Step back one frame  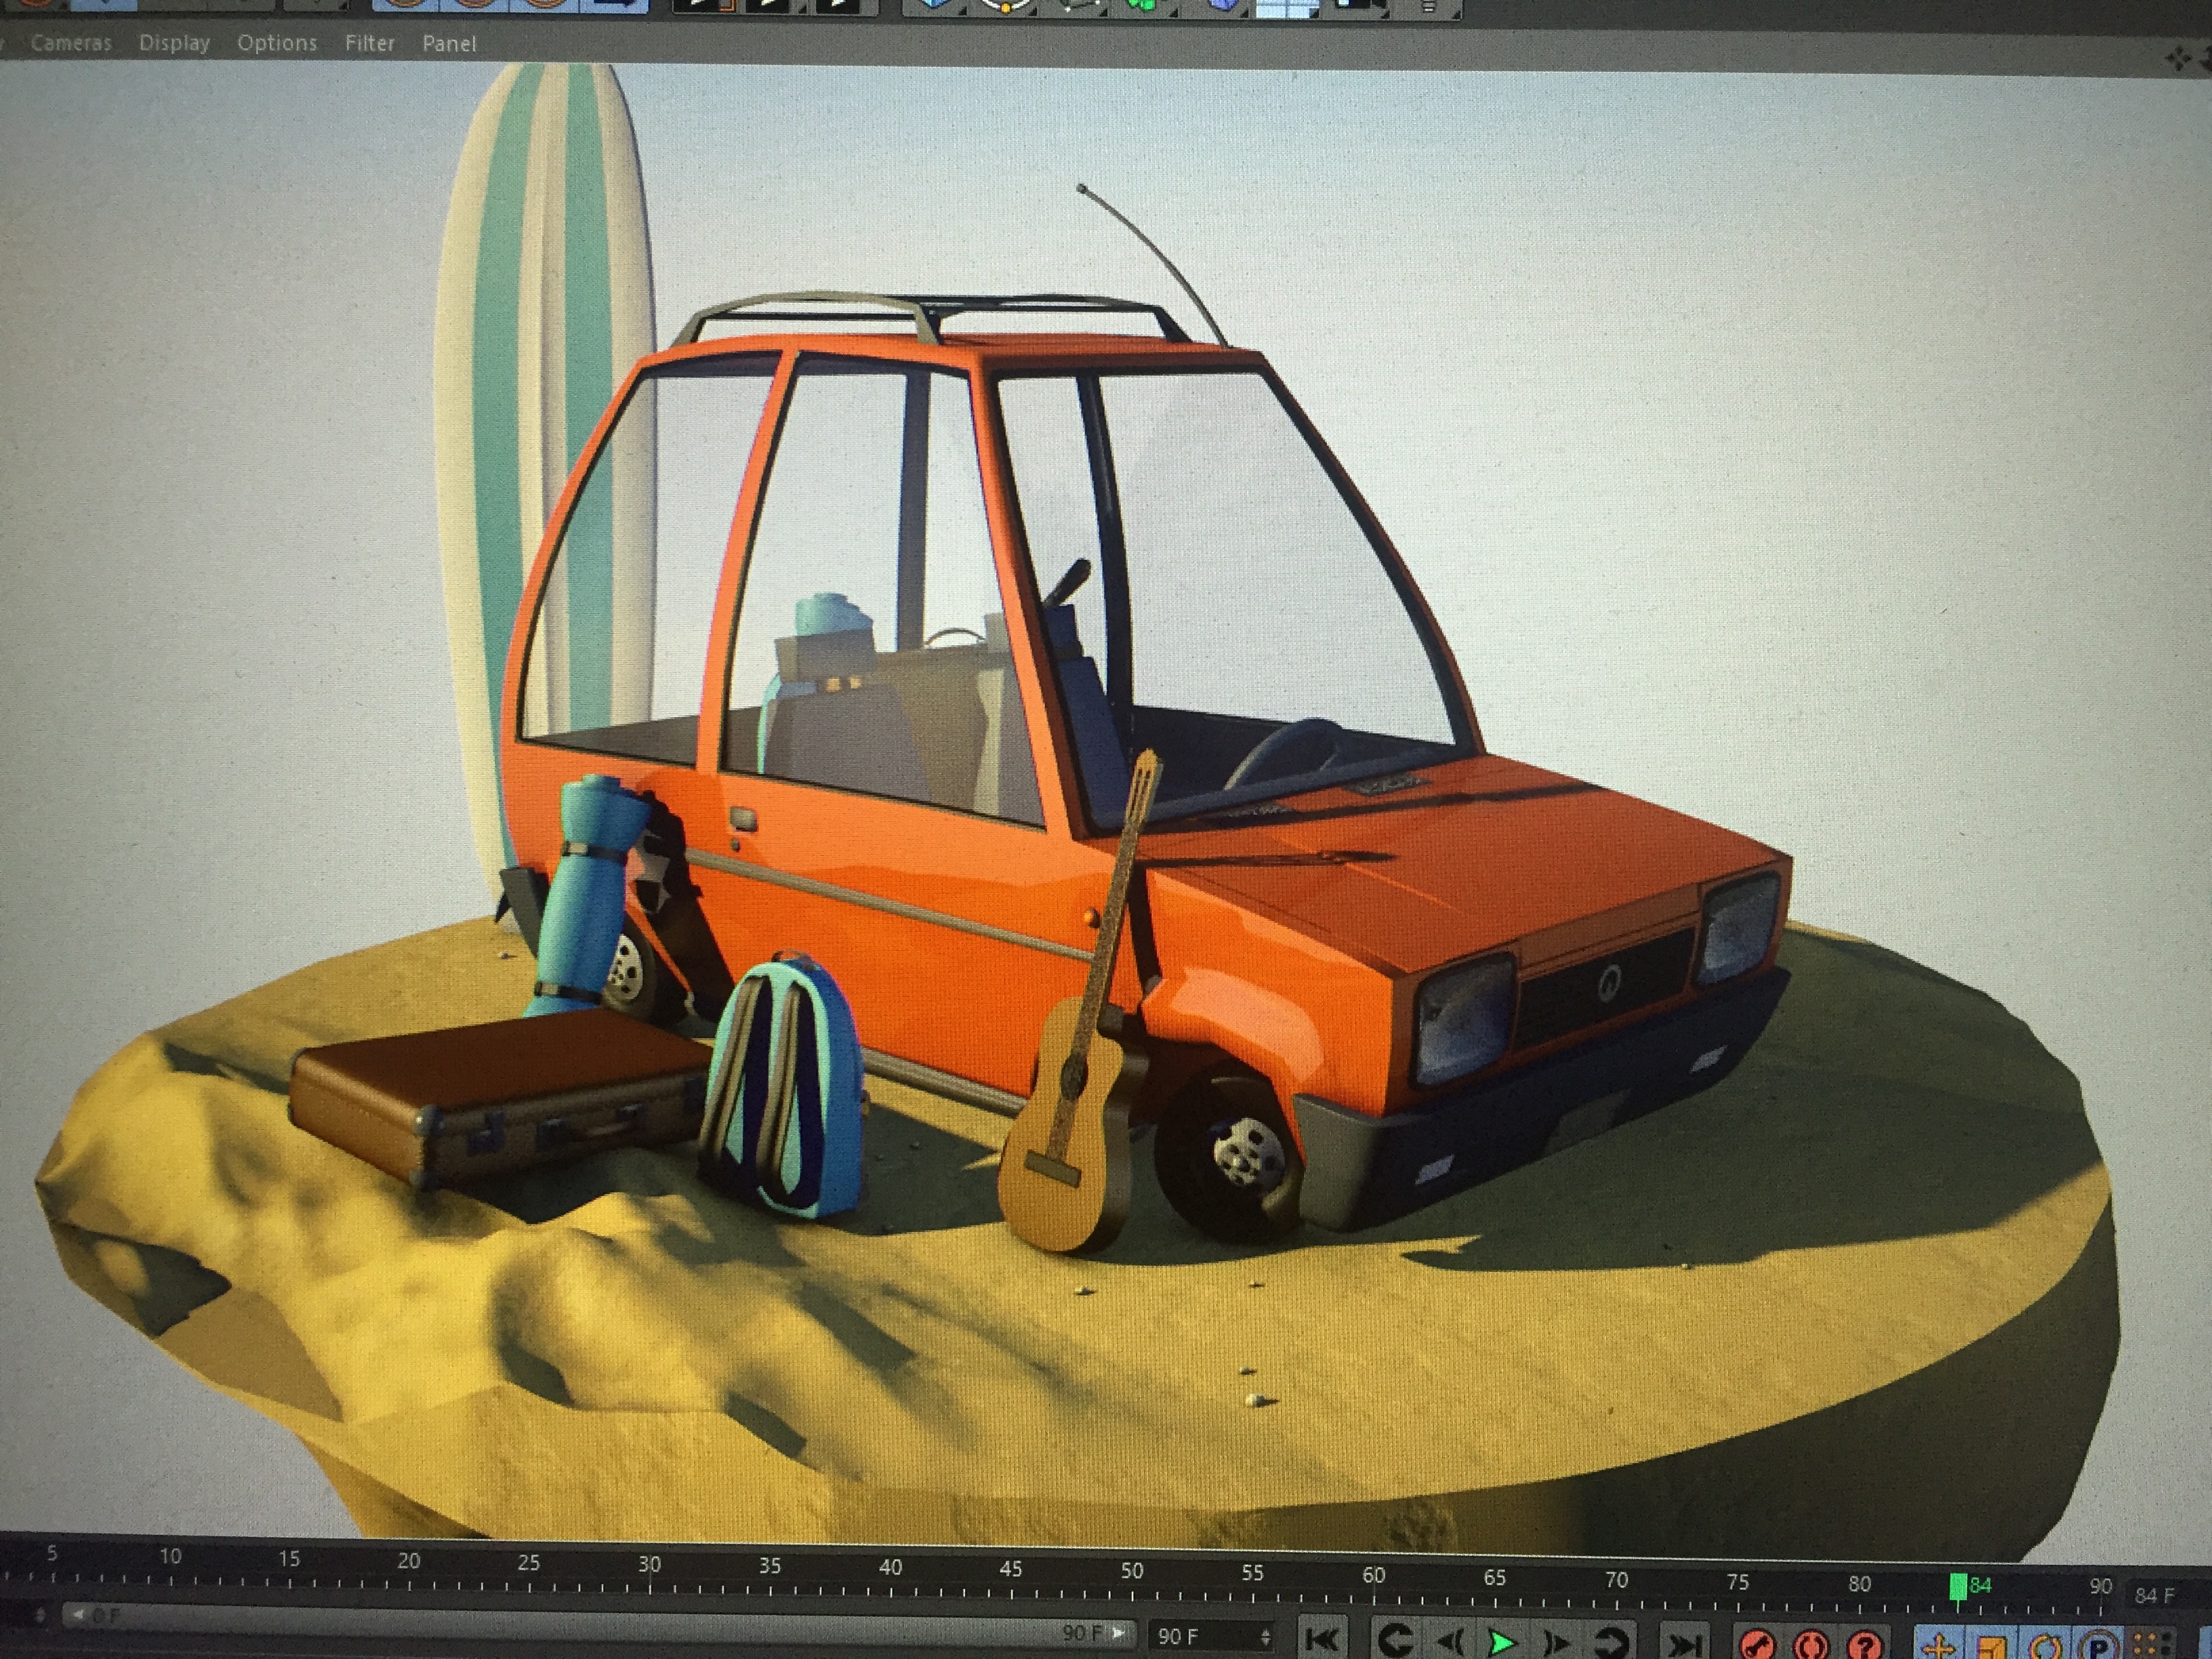(1449, 1642)
